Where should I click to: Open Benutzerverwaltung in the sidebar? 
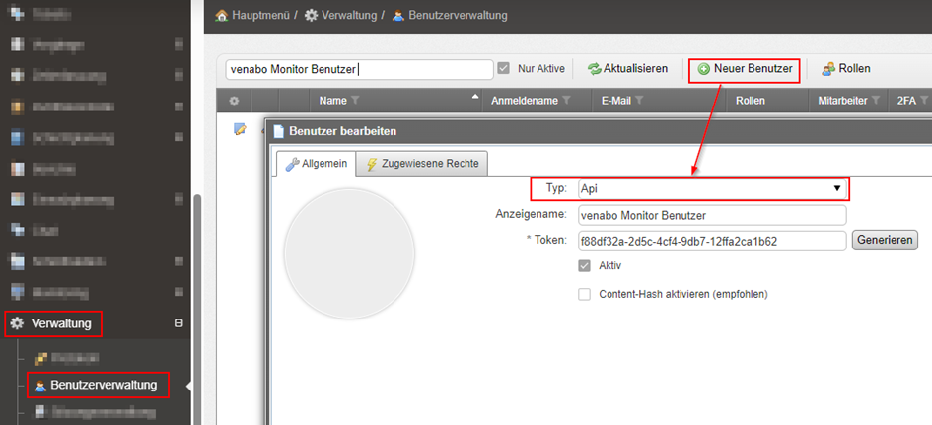pyautogui.click(x=103, y=384)
